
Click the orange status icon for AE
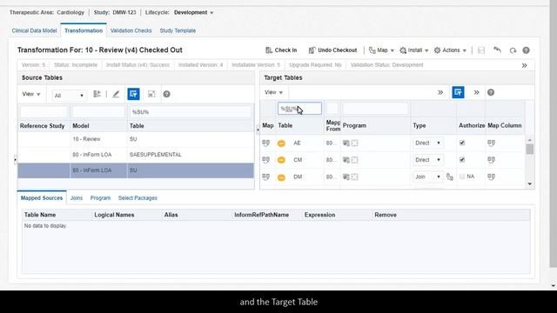(x=281, y=143)
